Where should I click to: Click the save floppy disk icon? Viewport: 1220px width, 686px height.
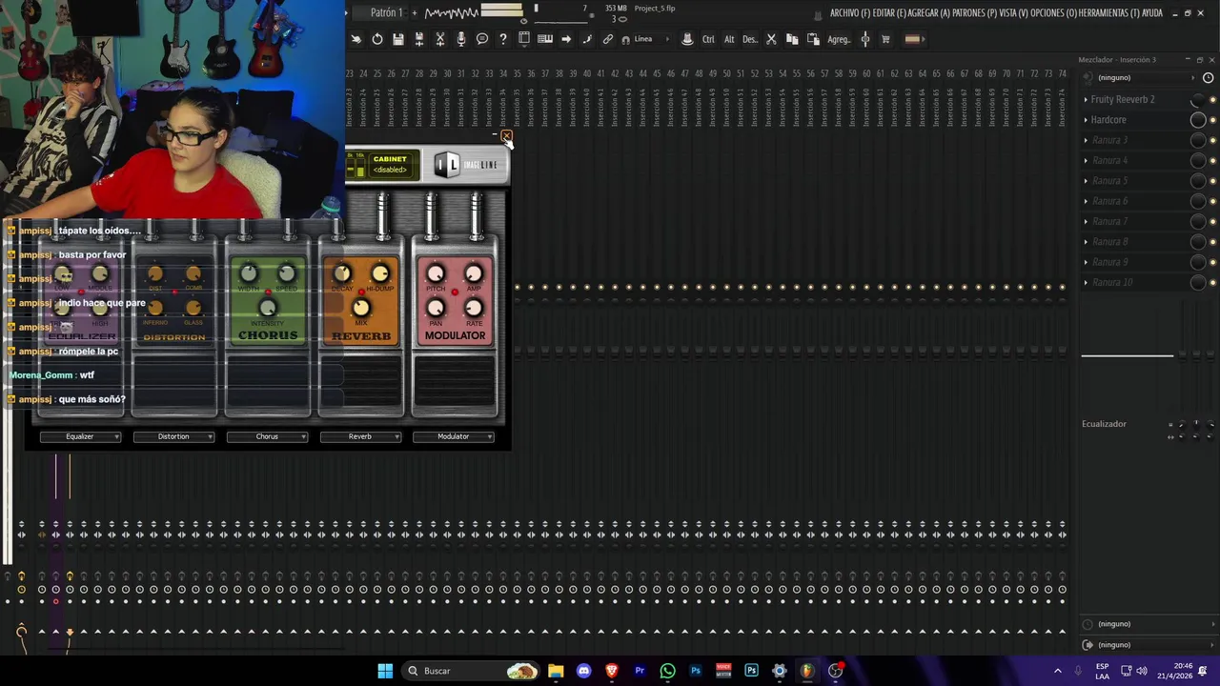398,39
